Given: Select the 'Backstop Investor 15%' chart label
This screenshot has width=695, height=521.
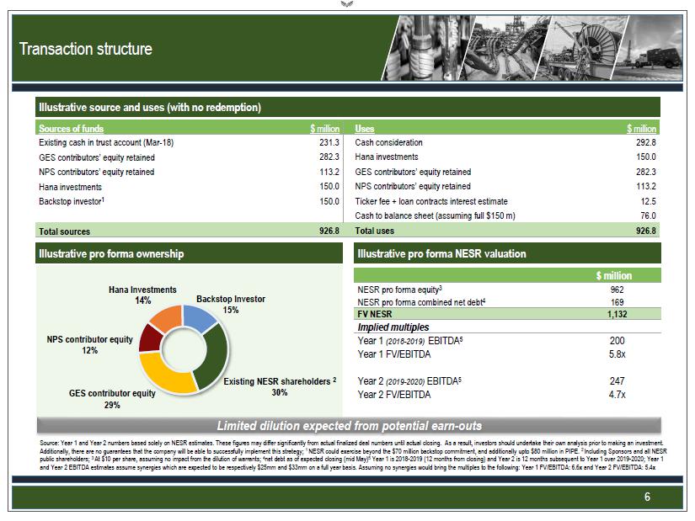Looking at the screenshot, I should tap(231, 305).
